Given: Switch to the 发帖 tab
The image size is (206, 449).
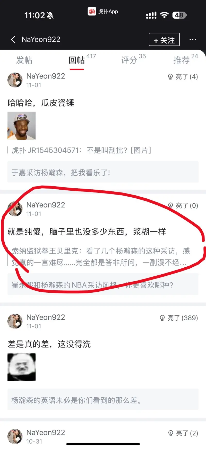Looking at the screenshot, I should (24, 60).
